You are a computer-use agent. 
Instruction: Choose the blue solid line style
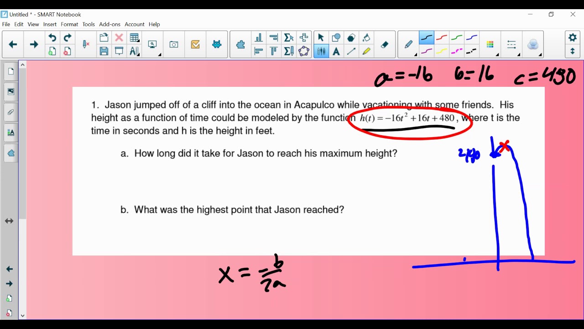pos(472,37)
